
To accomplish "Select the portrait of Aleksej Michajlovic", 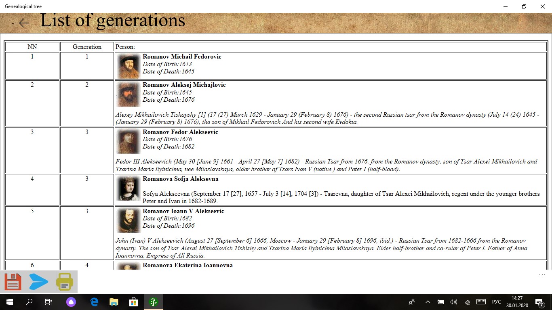I will (129, 94).
